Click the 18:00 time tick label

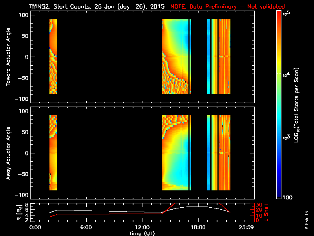[197, 228]
